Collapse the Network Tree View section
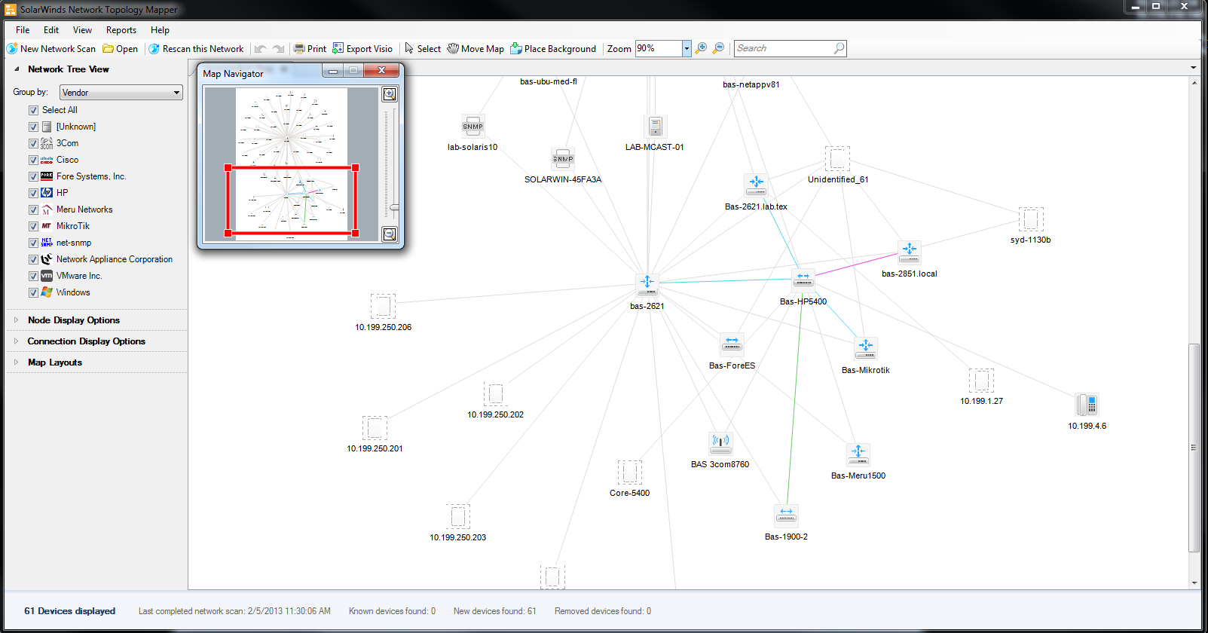This screenshot has width=1208, height=633. click(17, 69)
